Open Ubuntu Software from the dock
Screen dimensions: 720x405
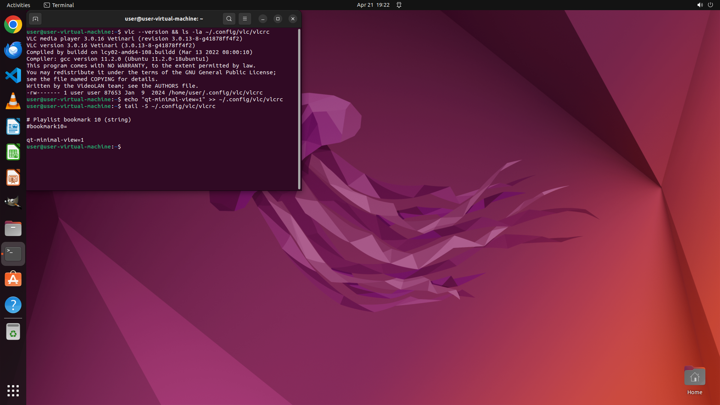pos(13,279)
